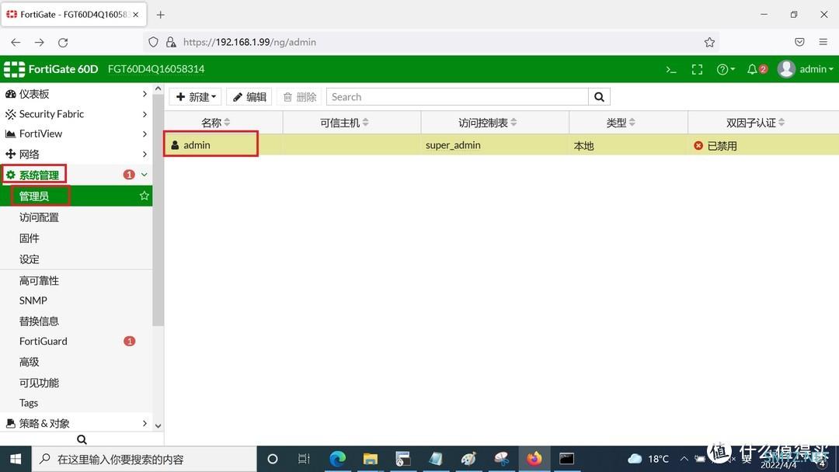Reload the browser page
The height and width of the screenshot is (472, 839).
[x=63, y=42]
